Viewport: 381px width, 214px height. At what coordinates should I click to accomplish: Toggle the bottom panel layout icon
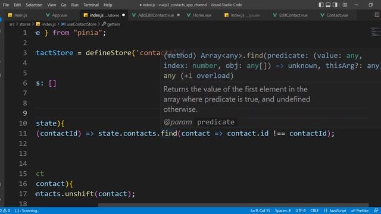tap(328, 5)
